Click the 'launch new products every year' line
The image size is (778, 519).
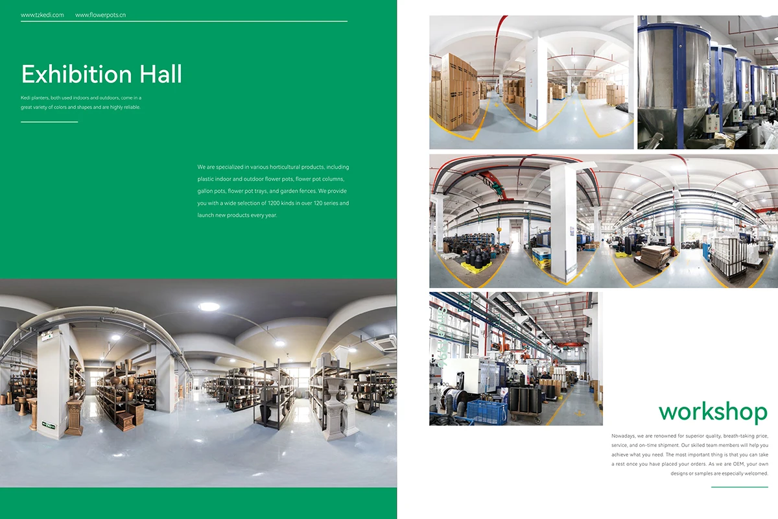click(237, 215)
